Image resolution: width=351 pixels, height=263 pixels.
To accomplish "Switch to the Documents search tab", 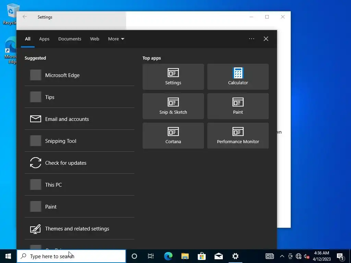I will tap(70, 39).
